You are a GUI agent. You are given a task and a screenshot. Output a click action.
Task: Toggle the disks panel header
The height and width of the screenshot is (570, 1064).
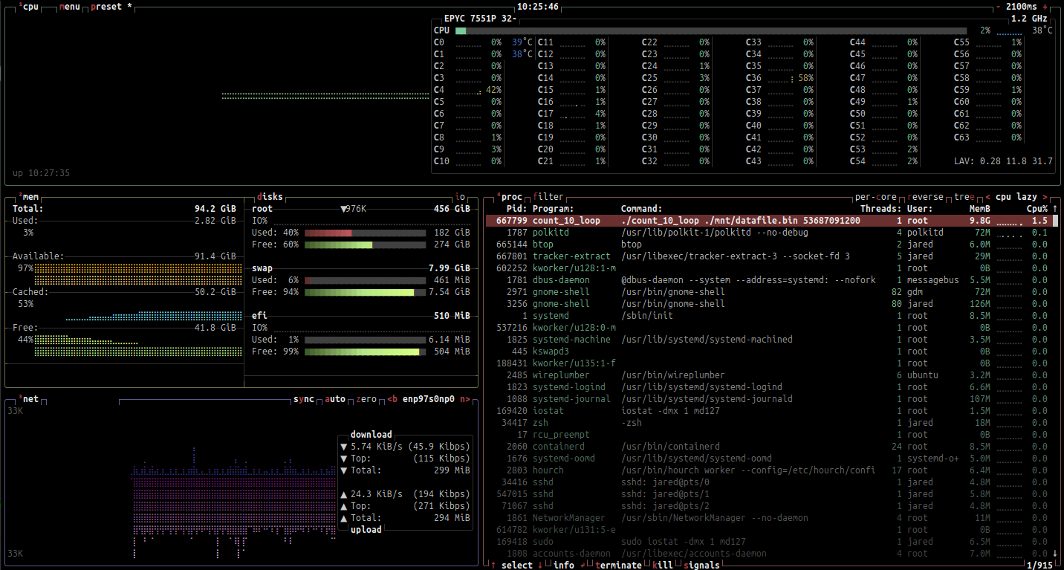269,197
